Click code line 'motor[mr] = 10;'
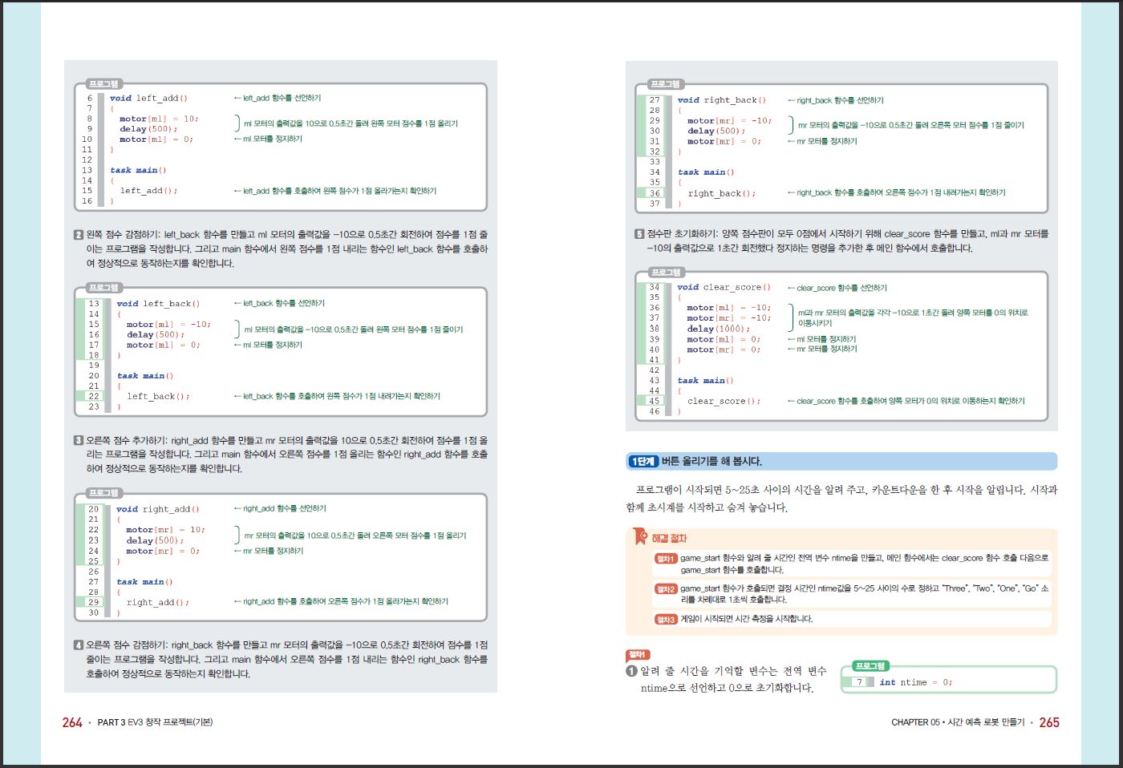 point(165,530)
